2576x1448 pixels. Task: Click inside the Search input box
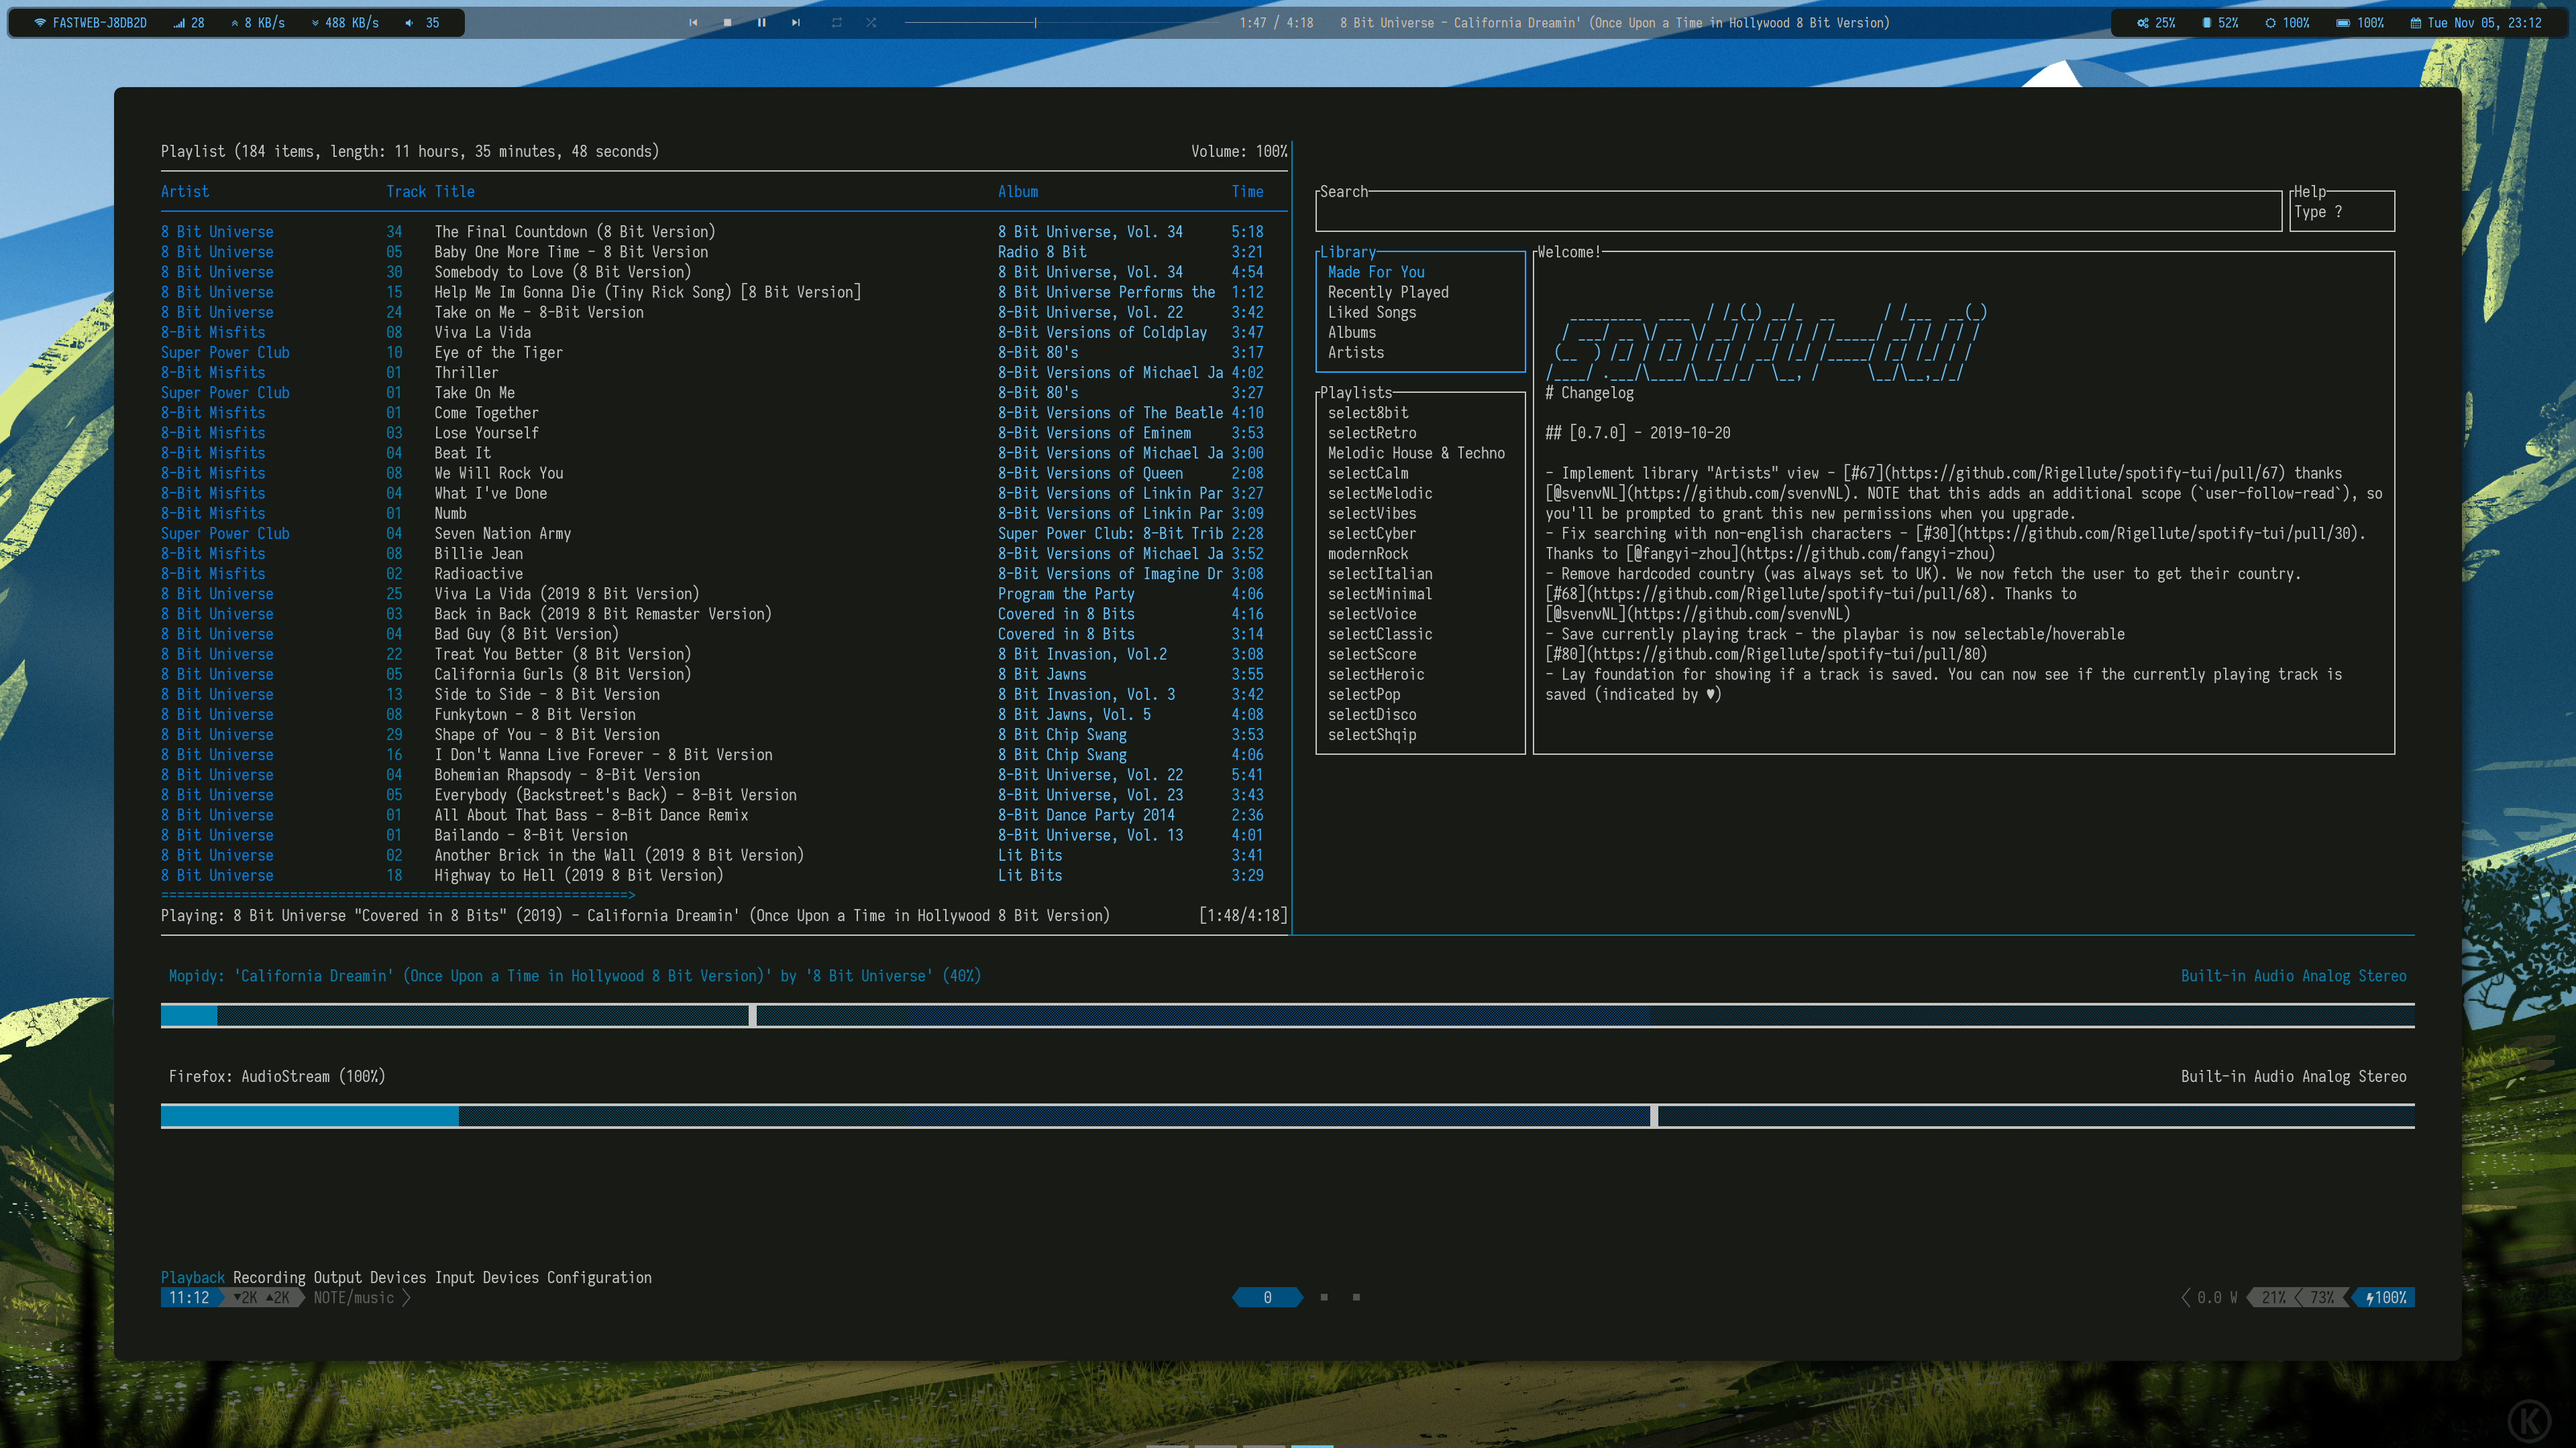point(1797,212)
